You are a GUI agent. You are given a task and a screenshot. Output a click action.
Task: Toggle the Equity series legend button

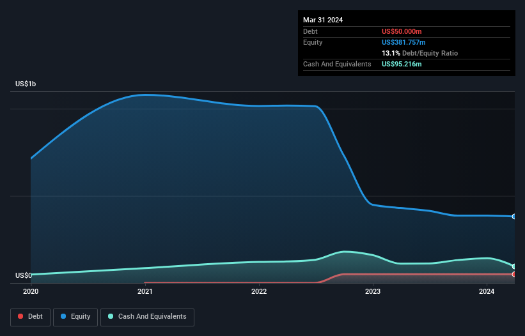[x=75, y=317]
